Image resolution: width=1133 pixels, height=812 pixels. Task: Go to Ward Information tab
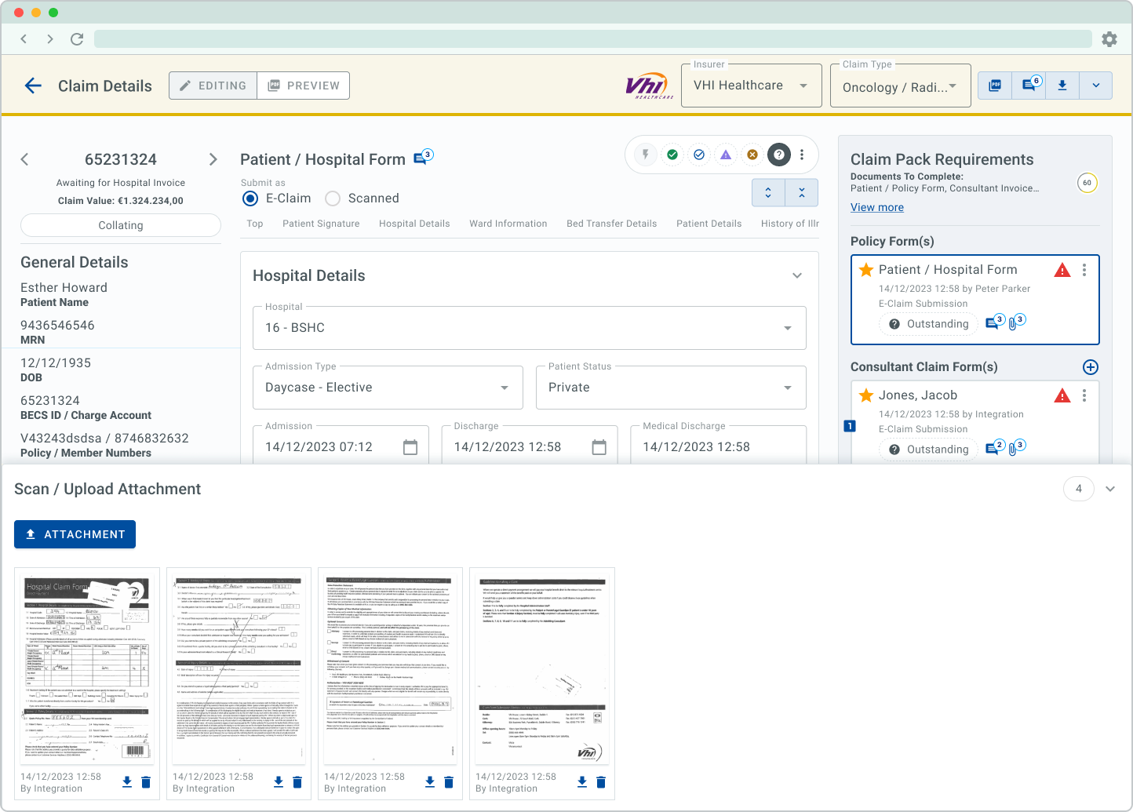point(508,224)
